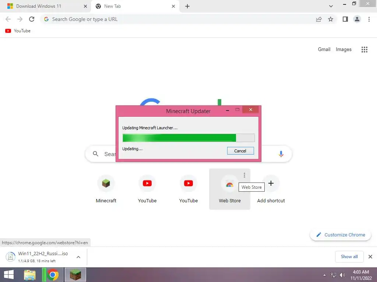Open File Explorer from taskbar

click(x=30, y=275)
